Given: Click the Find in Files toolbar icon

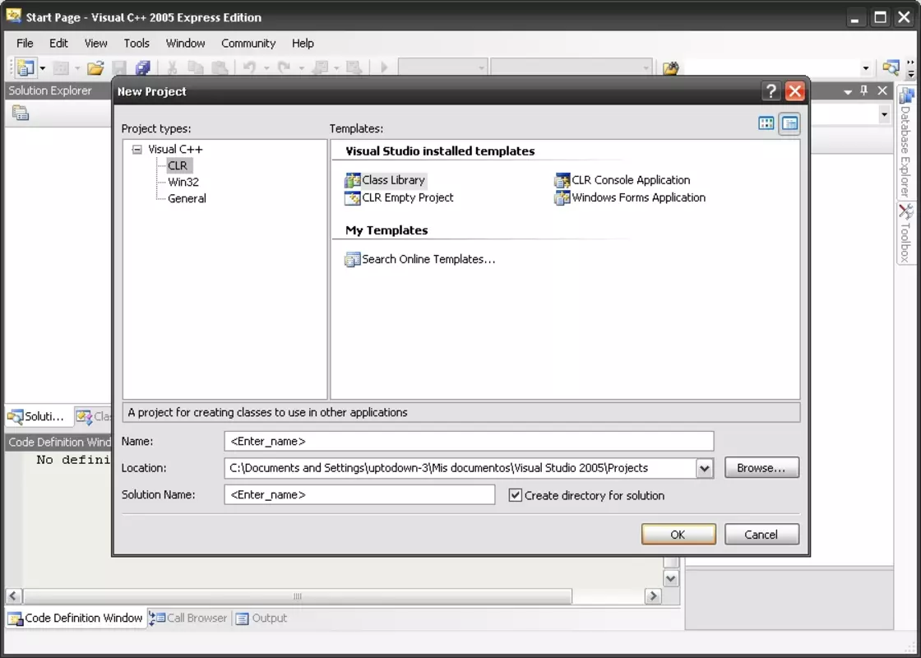Looking at the screenshot, I should pos(671,68).
